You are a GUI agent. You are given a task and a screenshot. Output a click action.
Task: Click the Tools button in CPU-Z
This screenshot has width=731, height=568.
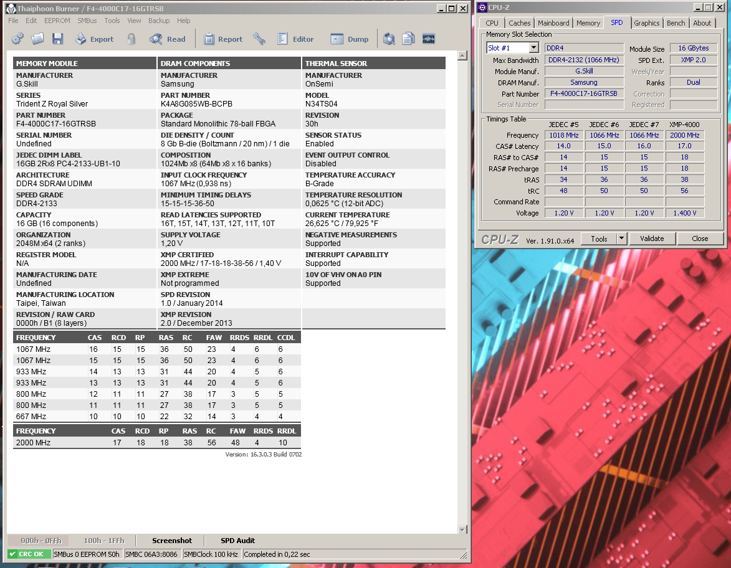pos(599,239)
